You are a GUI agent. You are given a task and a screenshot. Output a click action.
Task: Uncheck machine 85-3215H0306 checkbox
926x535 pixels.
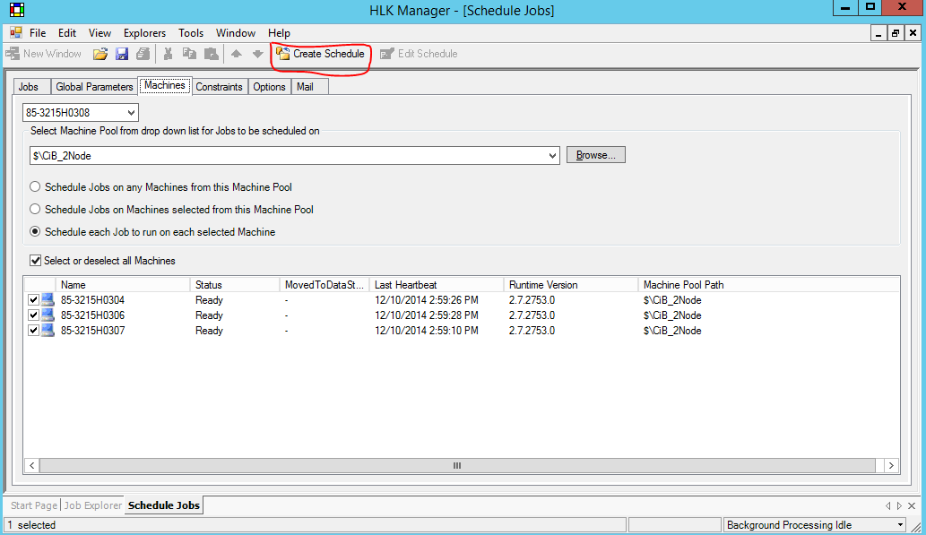click(34, 315)
